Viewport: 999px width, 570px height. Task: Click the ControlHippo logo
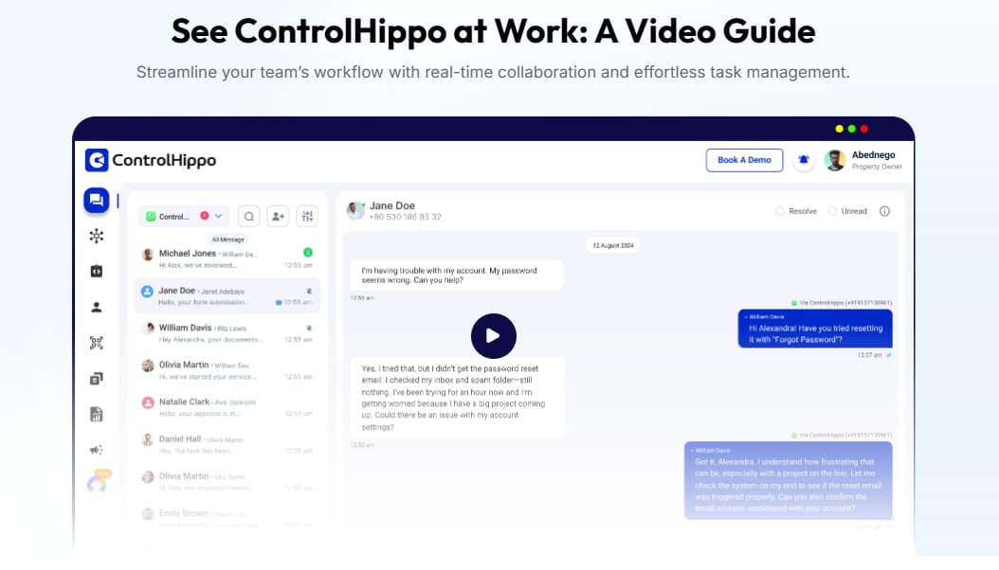(151, 160)
